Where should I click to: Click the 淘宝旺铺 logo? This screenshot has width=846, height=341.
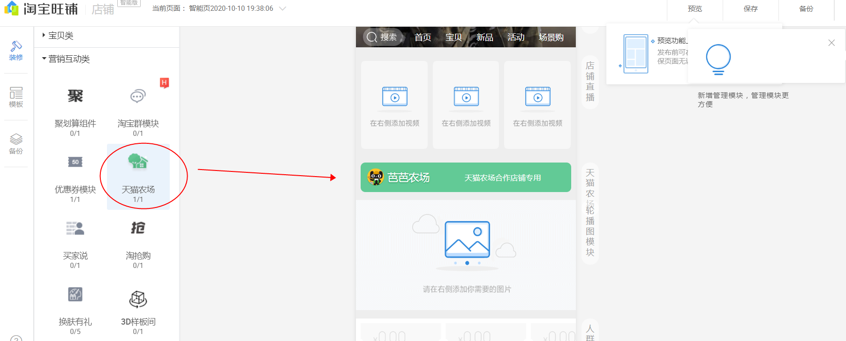(x=41, y=8)
